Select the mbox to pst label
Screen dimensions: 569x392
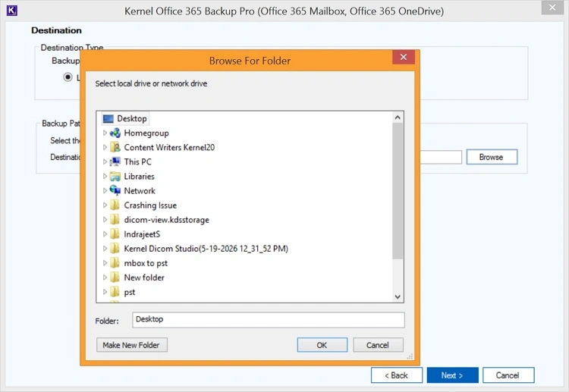[x=146, y=263]
